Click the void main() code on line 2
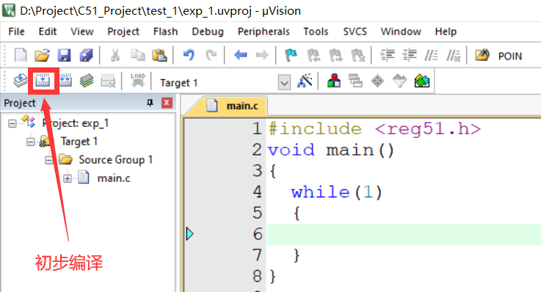This screenshot has width=541, height=292. [331, 150]
